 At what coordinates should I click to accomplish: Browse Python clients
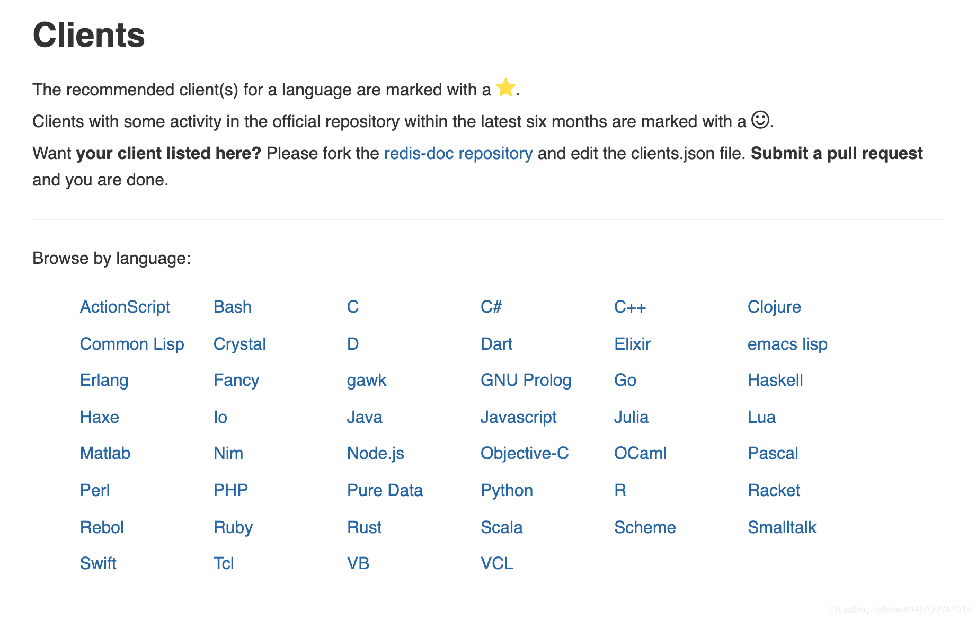(507, 490)
